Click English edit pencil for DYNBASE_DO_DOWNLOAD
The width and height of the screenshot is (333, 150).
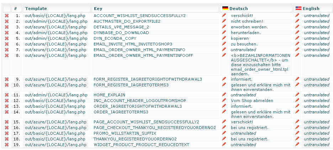click(x=297, y=33)
